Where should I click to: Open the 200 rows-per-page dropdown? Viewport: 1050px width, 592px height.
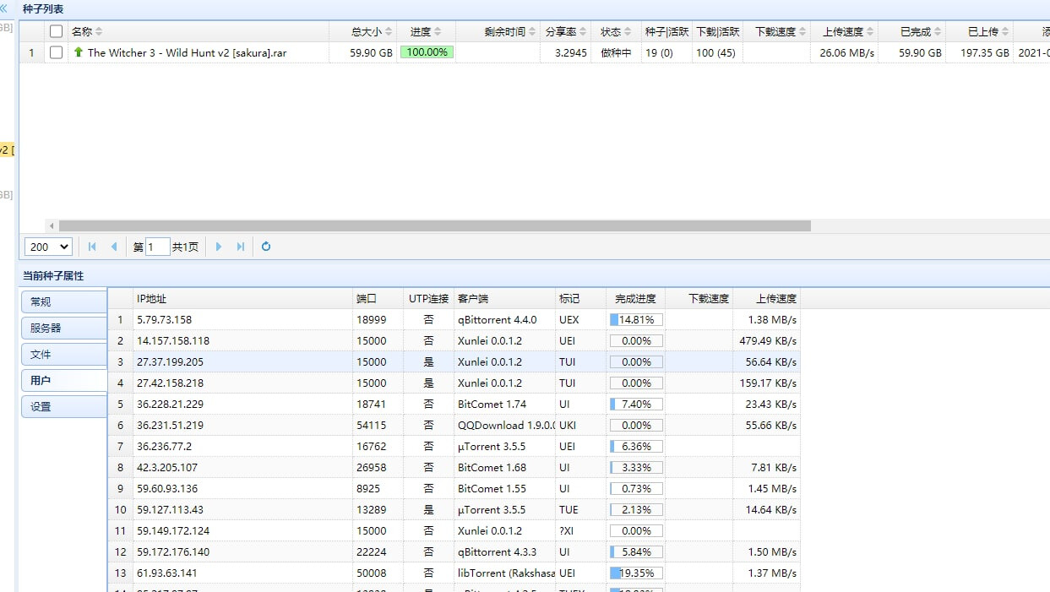click(49, 247)
